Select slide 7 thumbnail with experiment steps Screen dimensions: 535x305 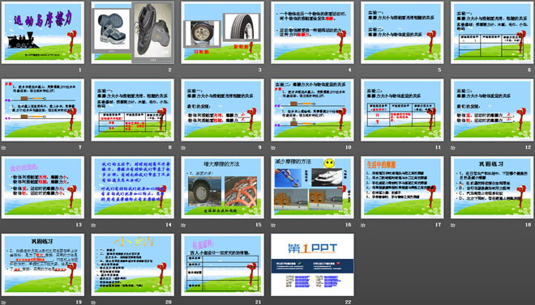43,110
